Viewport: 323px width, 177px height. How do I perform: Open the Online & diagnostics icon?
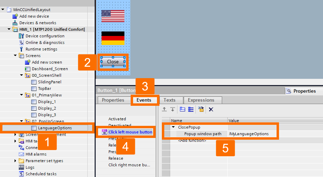coord(21,43)
